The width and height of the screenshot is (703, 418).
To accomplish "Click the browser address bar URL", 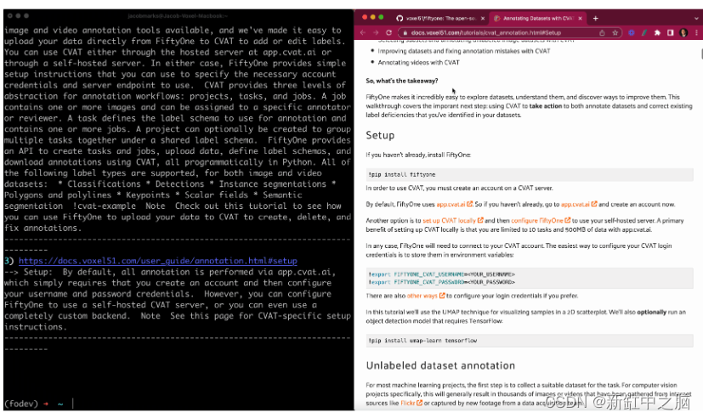I will tap(486, 32).
